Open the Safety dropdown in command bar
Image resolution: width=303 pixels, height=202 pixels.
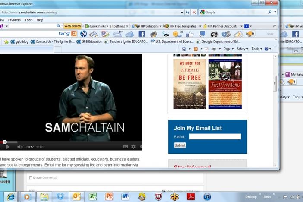242,49
